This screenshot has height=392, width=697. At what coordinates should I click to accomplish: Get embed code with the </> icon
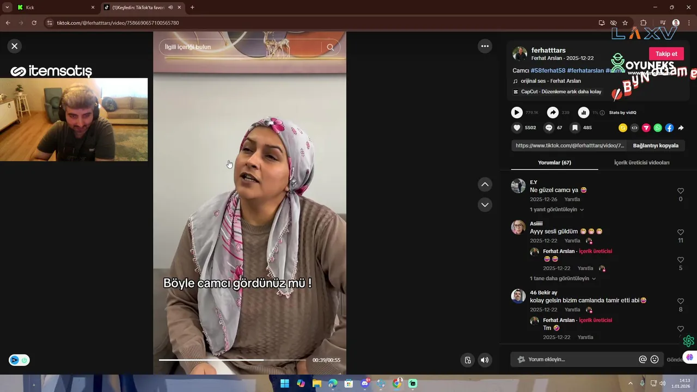tap(634, 128)
